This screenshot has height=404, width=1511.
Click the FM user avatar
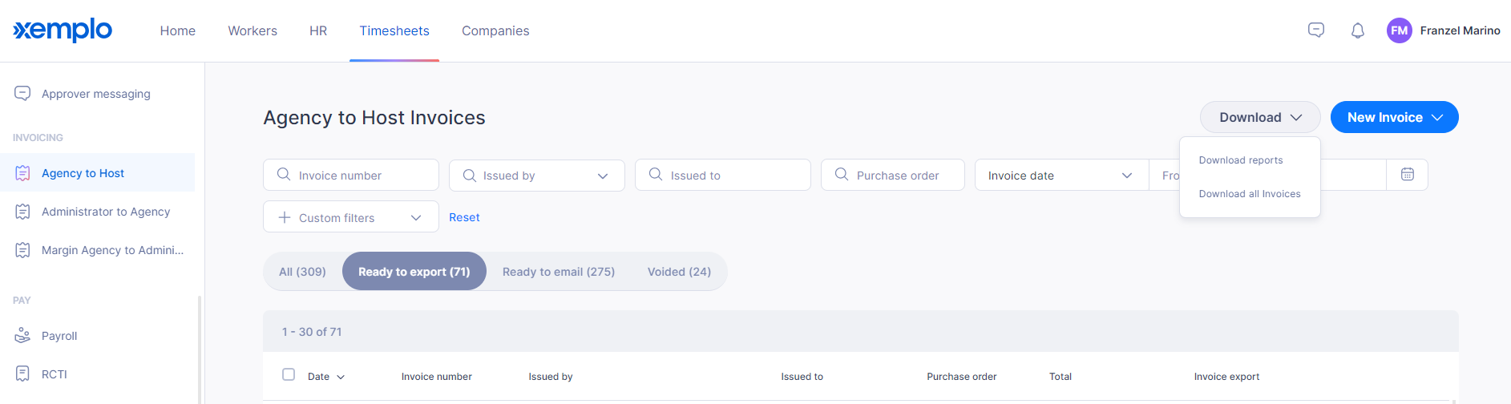[1400, 30]
